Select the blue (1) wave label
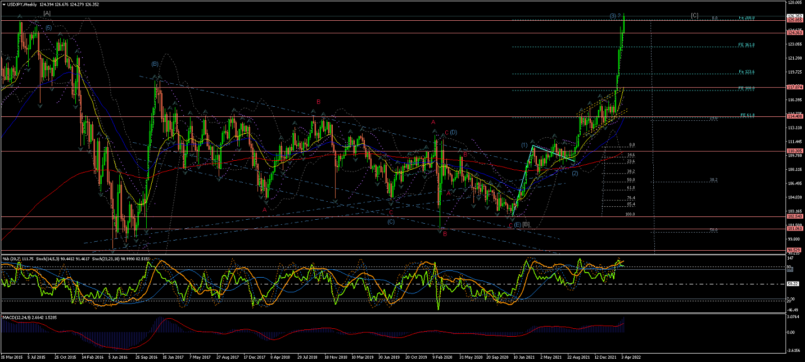The image size is (805, 362). coord(524,145)
